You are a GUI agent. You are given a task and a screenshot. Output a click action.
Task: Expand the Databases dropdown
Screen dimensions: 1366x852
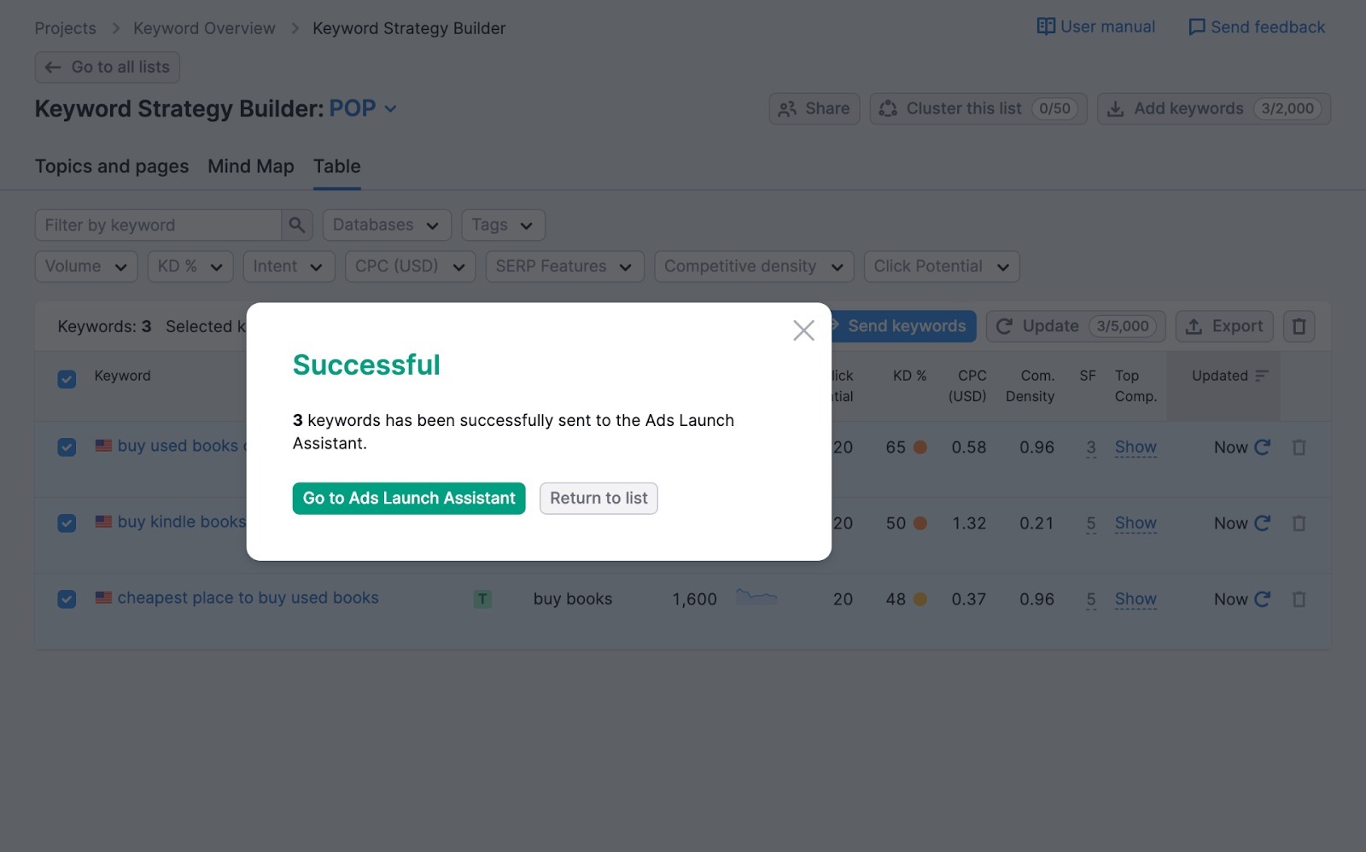tap(387, 225)
